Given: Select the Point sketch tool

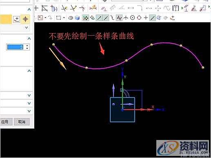Looking at the screenshot, I should tap(36, 8).
